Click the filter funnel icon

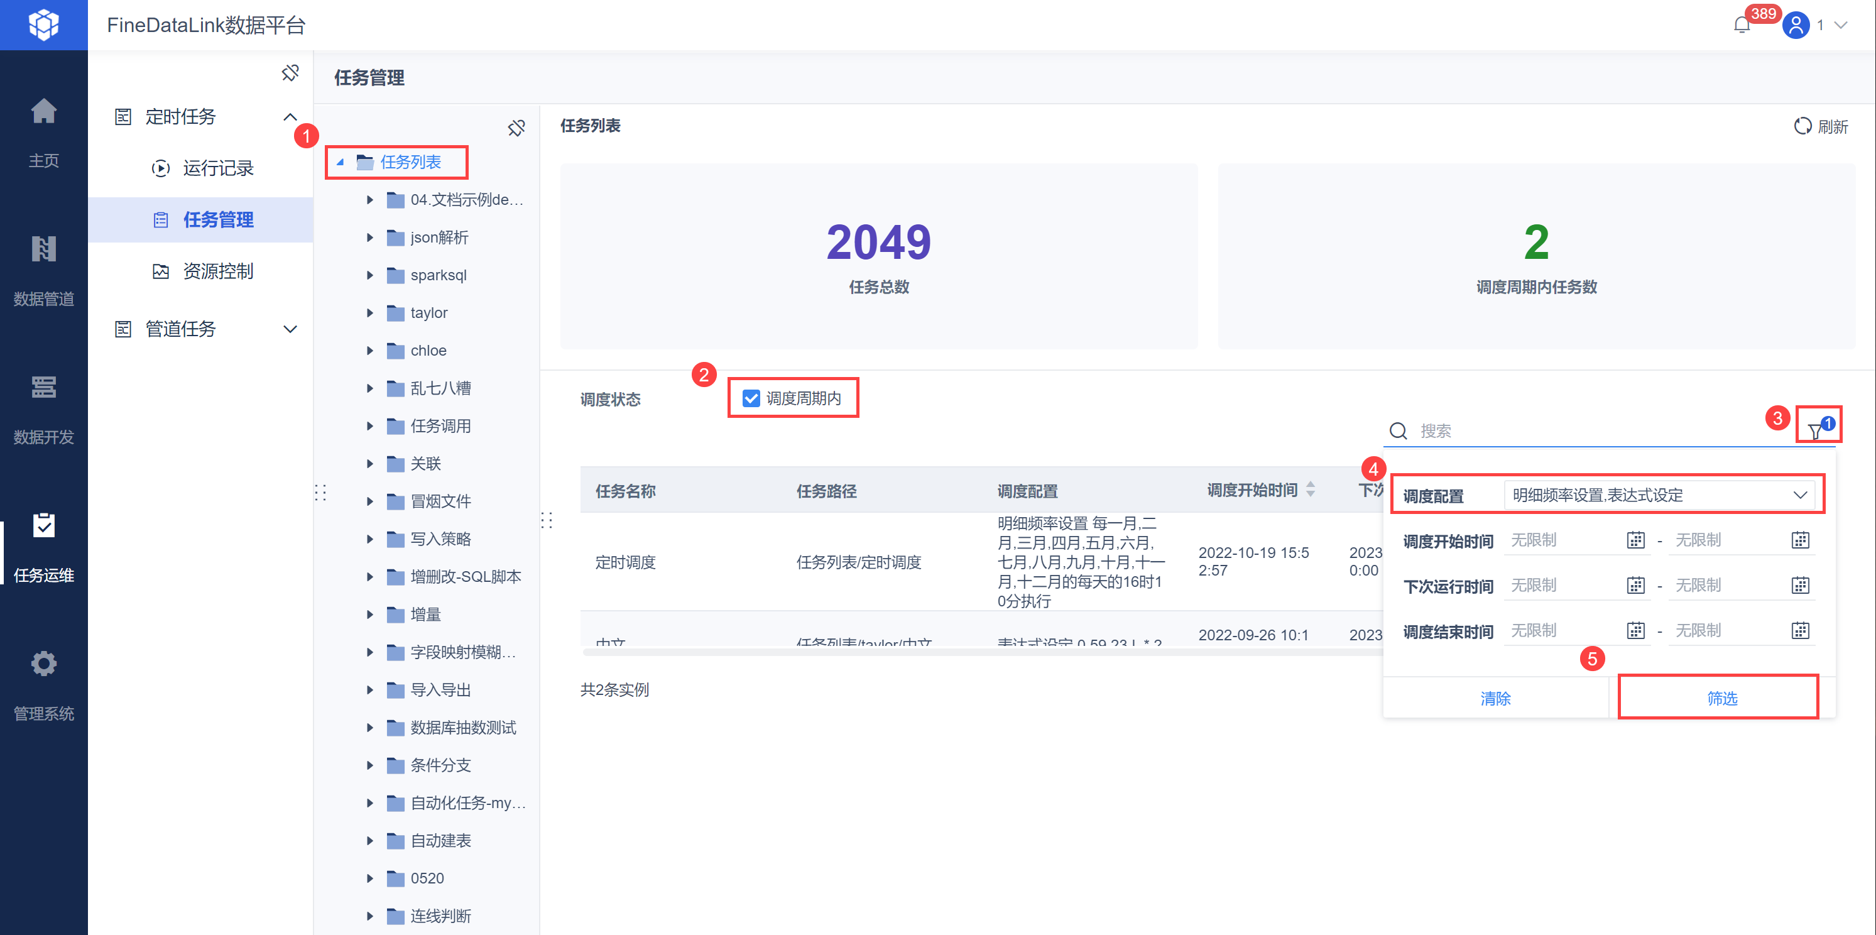[1816, 430]
